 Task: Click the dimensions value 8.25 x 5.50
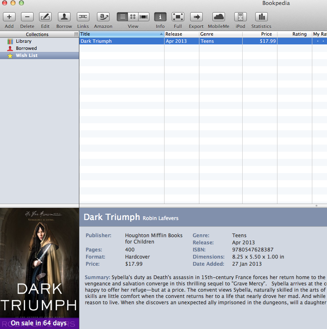(258, 257)
